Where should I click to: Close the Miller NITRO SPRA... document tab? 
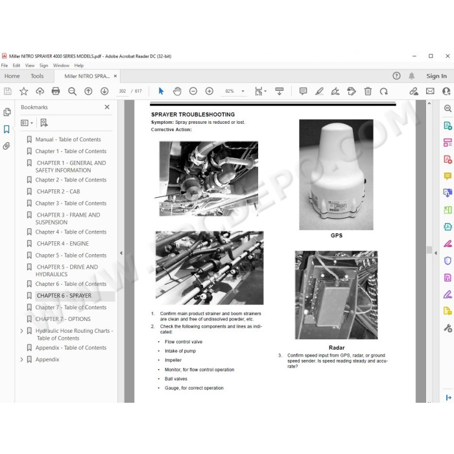pos(115,76)
